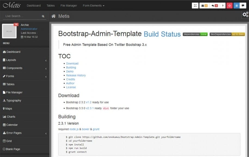Image resolution: width=249 pixels, height=157 pixels.
Task: Open the File Manager from the top navbar
Action: 69,5
